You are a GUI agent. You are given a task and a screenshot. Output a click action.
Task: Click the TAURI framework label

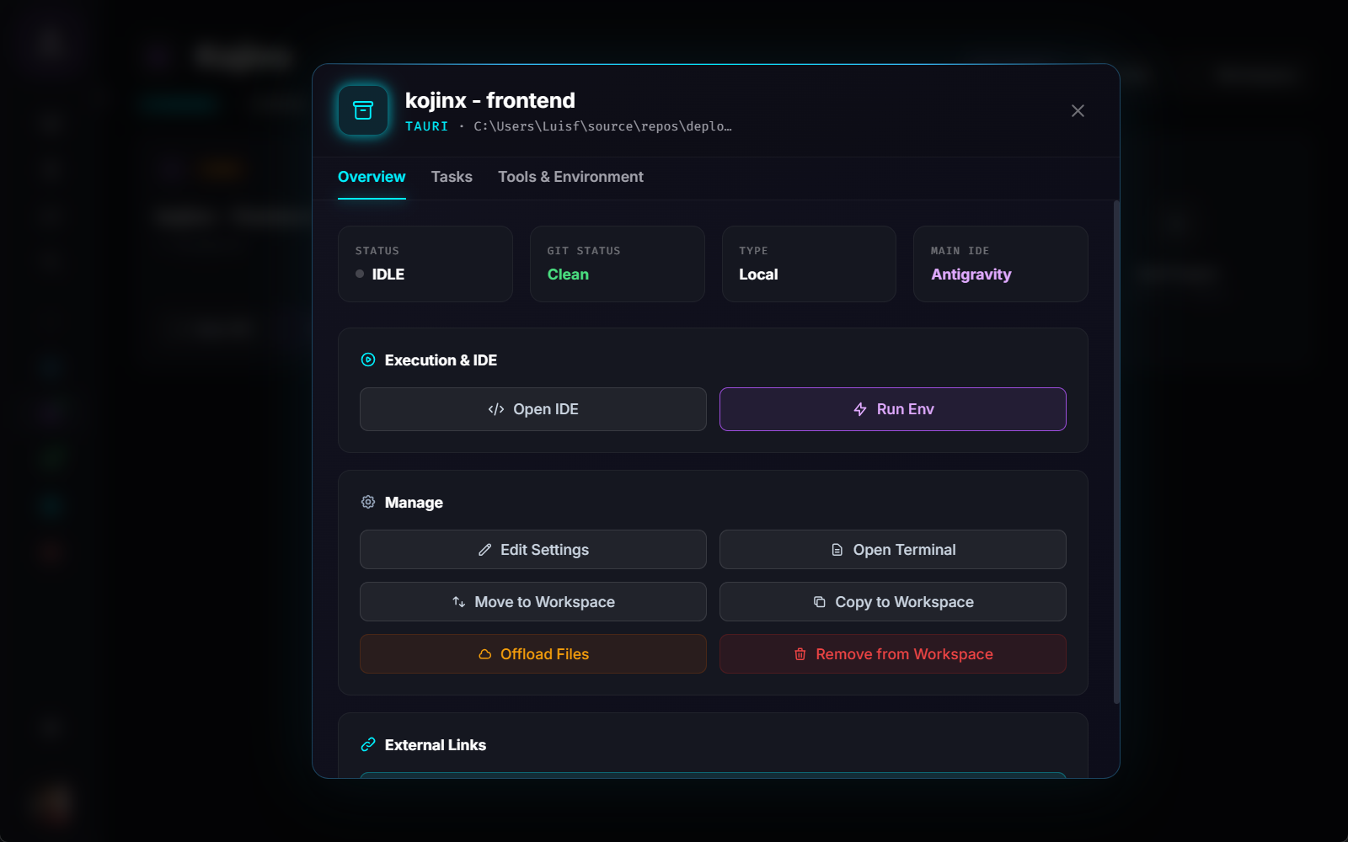(x=427, y=126)
